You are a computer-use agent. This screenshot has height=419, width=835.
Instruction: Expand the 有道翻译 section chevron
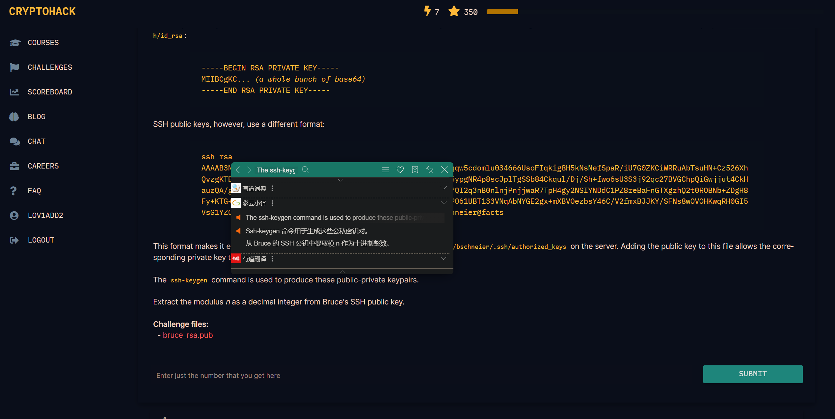[x=444, y=258]
